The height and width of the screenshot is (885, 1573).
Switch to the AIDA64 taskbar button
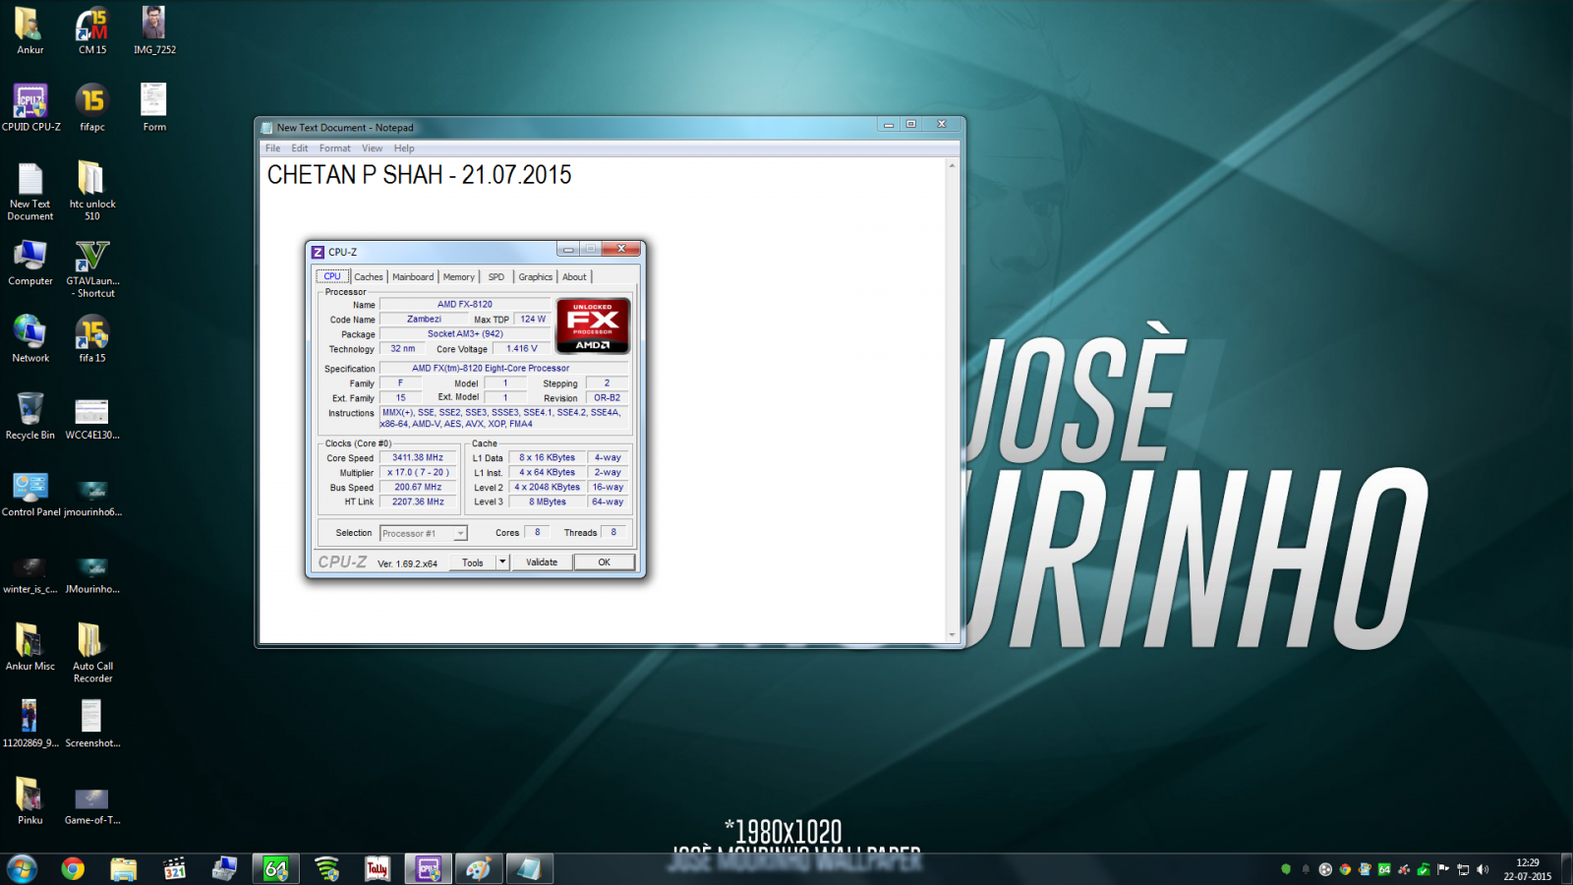[276, 868]
